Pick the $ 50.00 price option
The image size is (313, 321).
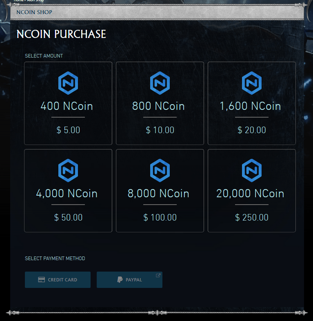(68, 218)
